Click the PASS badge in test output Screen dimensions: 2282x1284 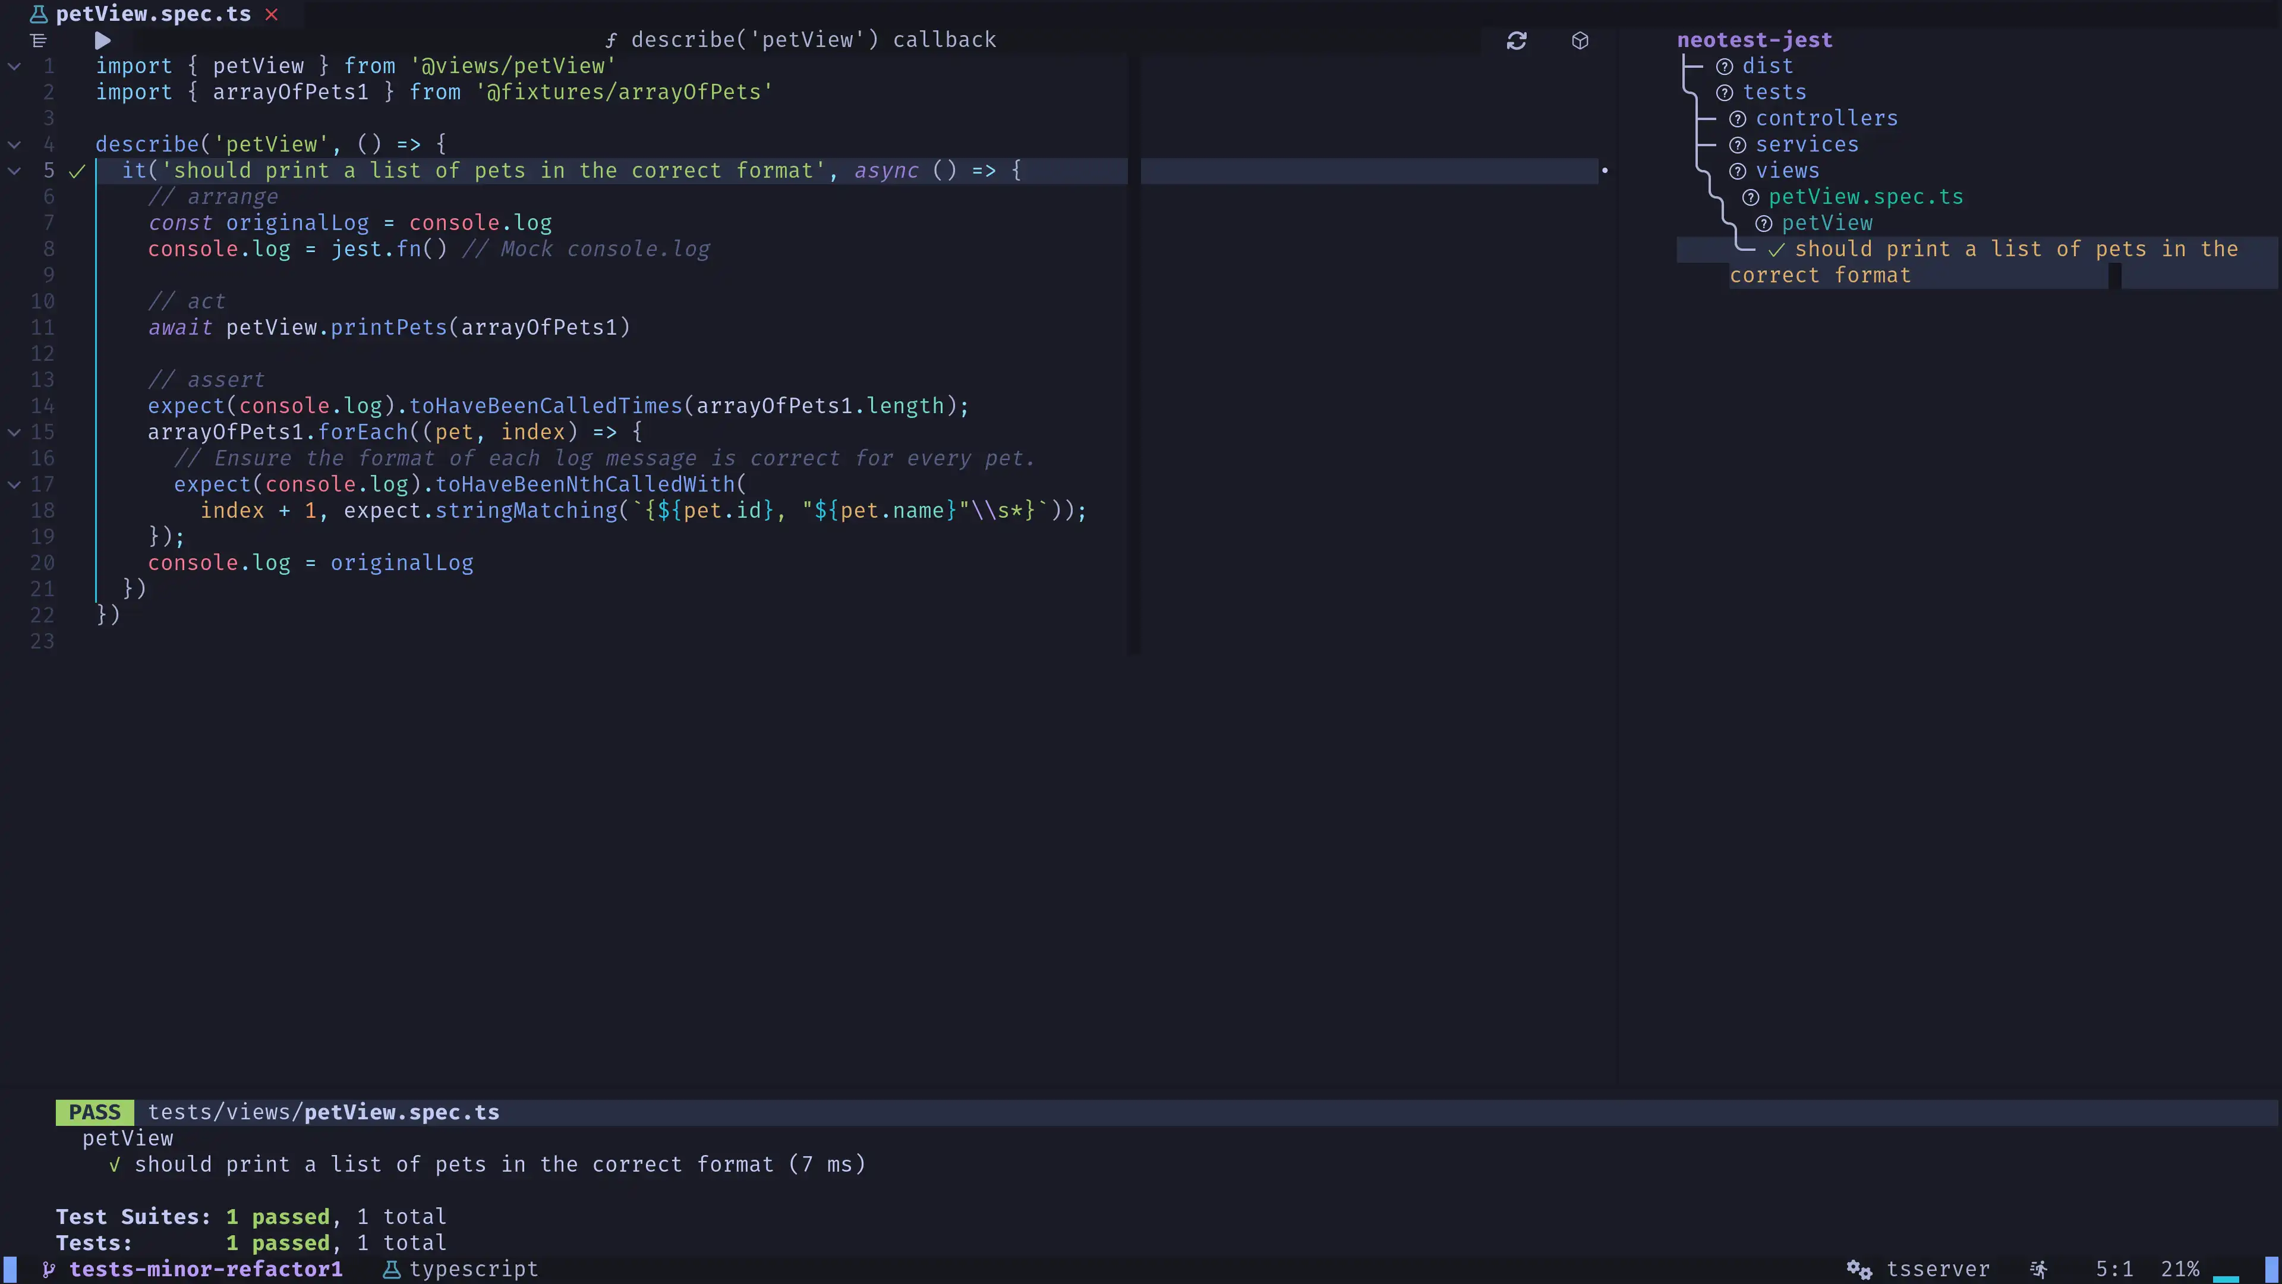tap(95, 1112)
